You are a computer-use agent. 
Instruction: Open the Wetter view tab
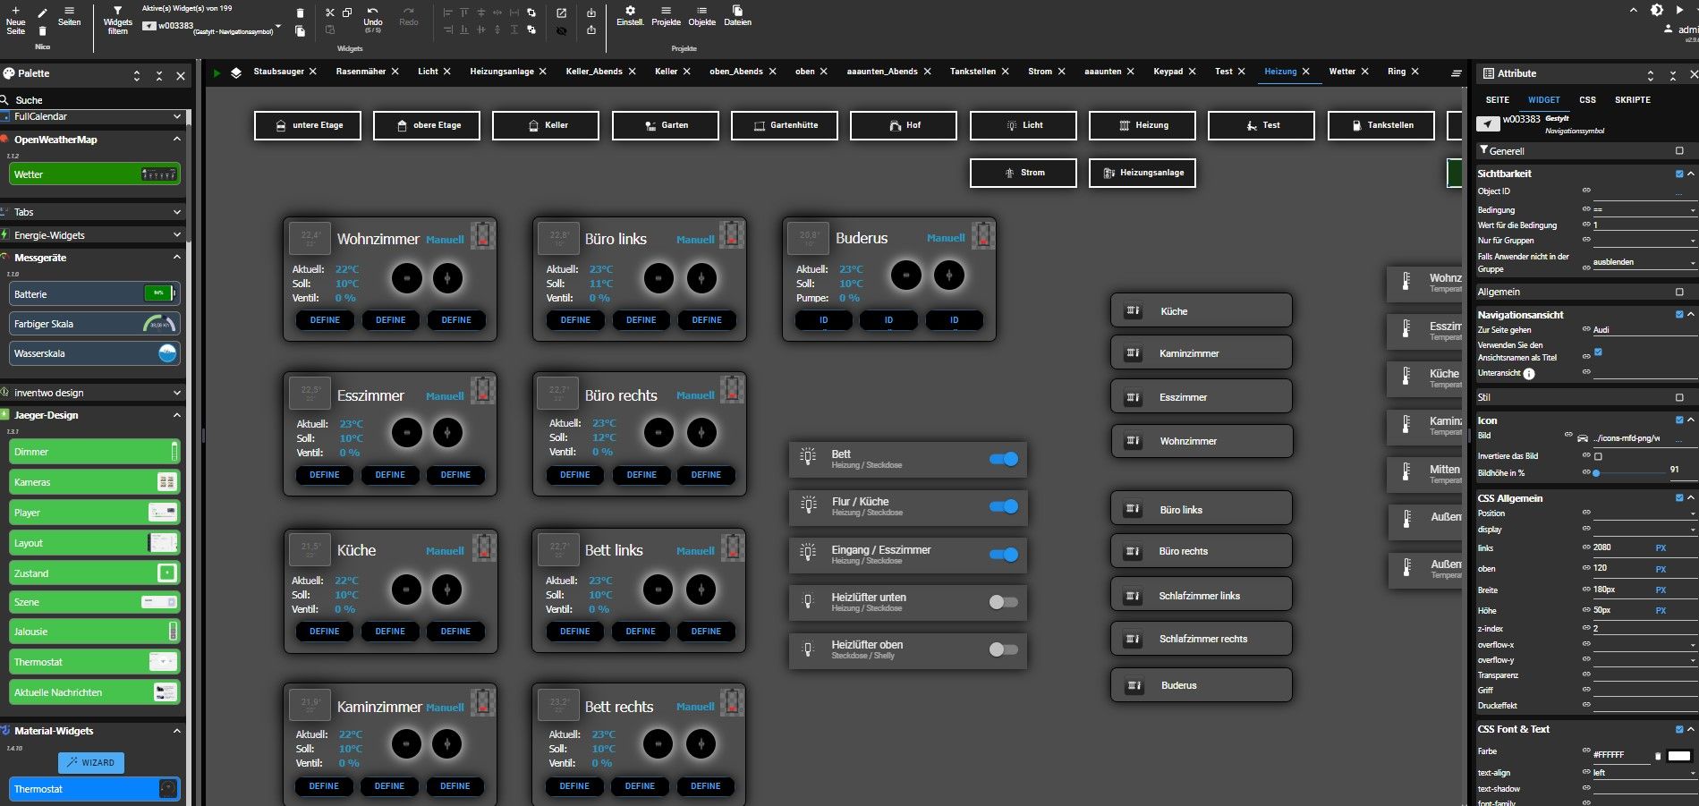1342,72
